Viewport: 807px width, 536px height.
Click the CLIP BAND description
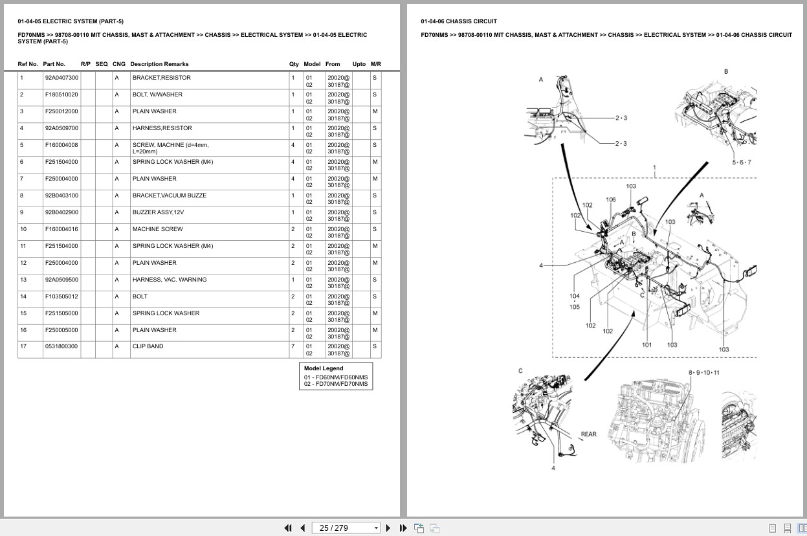point(148,346)
